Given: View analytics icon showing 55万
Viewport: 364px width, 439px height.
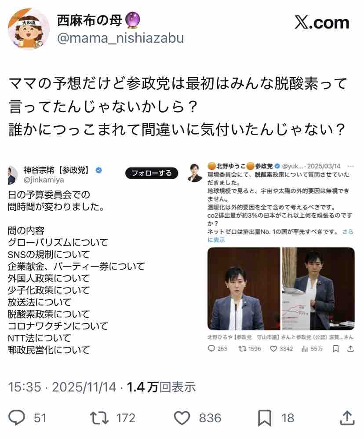Looking at the screenshot, I should coord(305,348).
